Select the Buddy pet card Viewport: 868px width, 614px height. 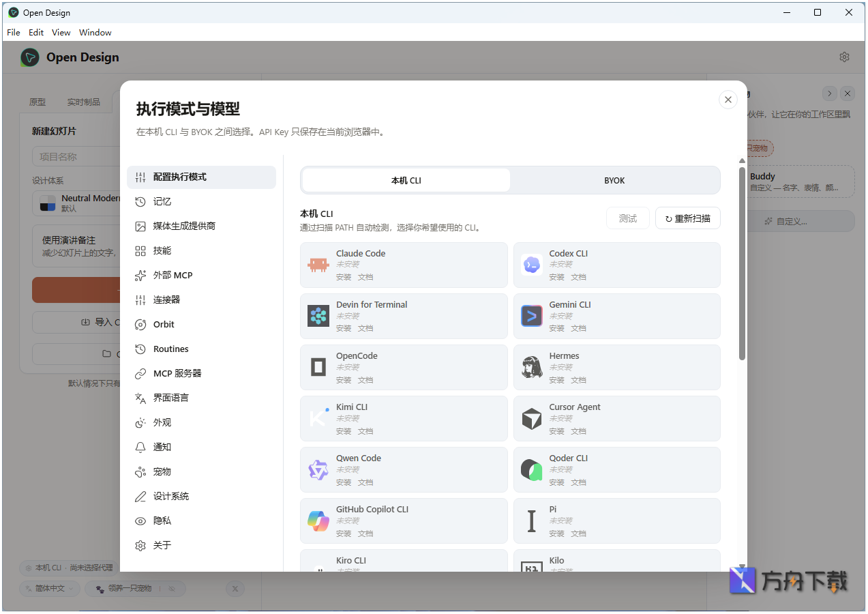point(800,181)
